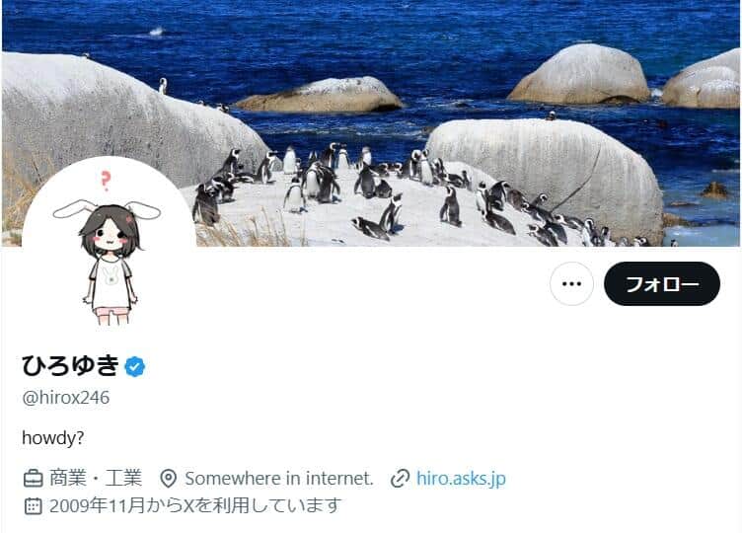Click the chain link icon beside hiro.asks.jp
This screenshot has width=742, height=533.
(400, 479)
